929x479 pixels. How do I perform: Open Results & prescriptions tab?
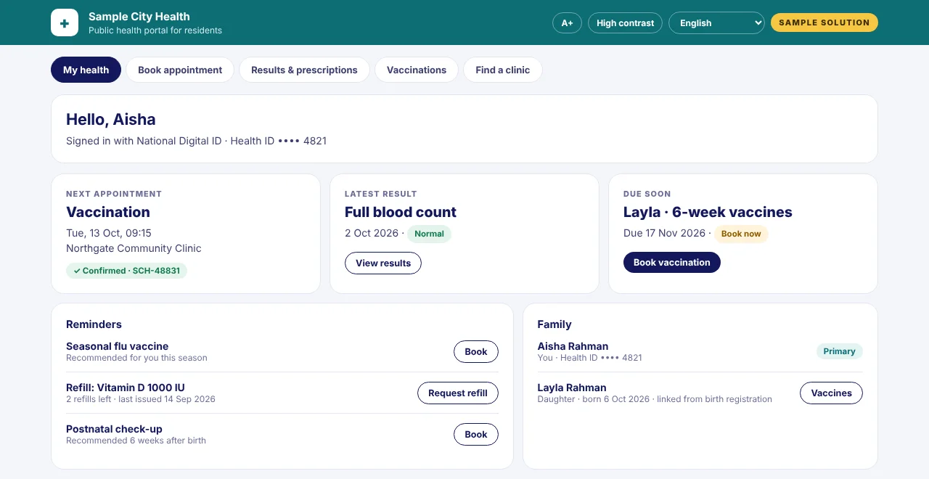click(304, 70)
